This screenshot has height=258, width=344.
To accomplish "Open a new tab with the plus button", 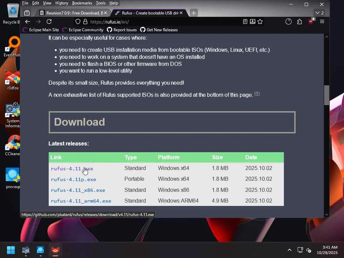I will pyautogui.click(x=193, y=13).
